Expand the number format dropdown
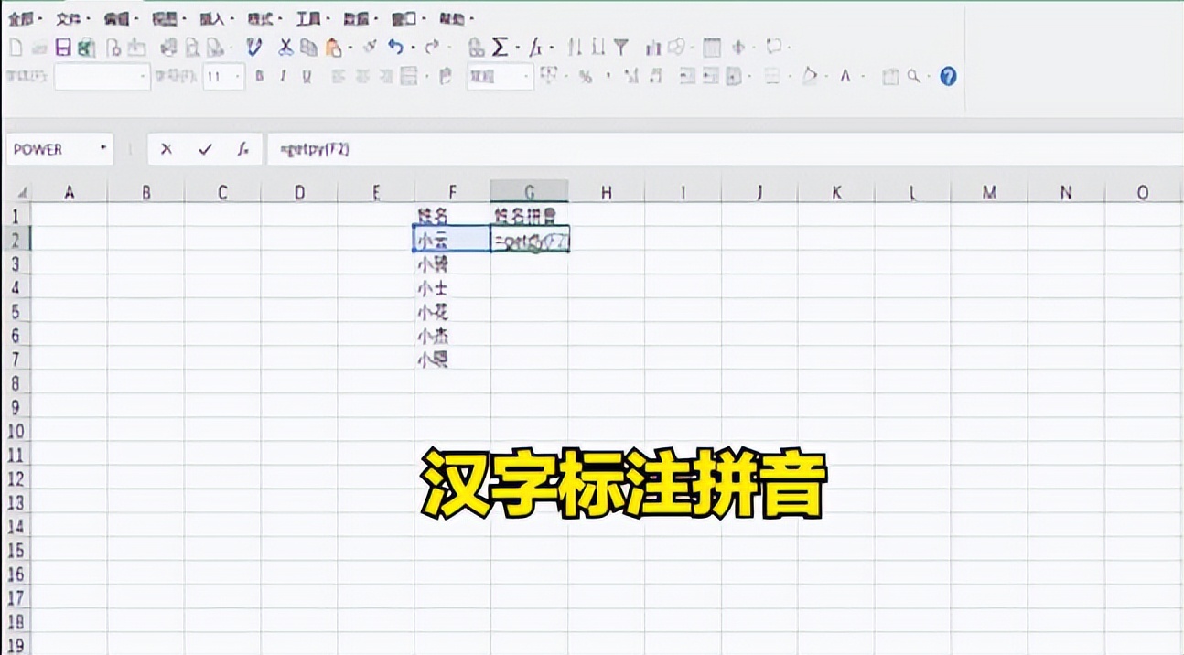The image size is (1184, 655). point(526,77)
